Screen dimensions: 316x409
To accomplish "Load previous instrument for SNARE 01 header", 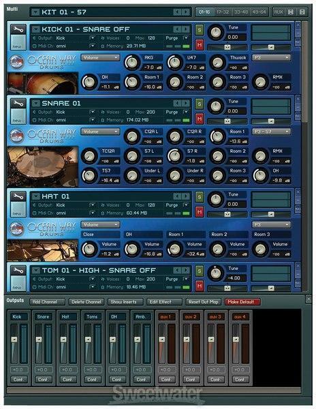I will pos(177,104).
